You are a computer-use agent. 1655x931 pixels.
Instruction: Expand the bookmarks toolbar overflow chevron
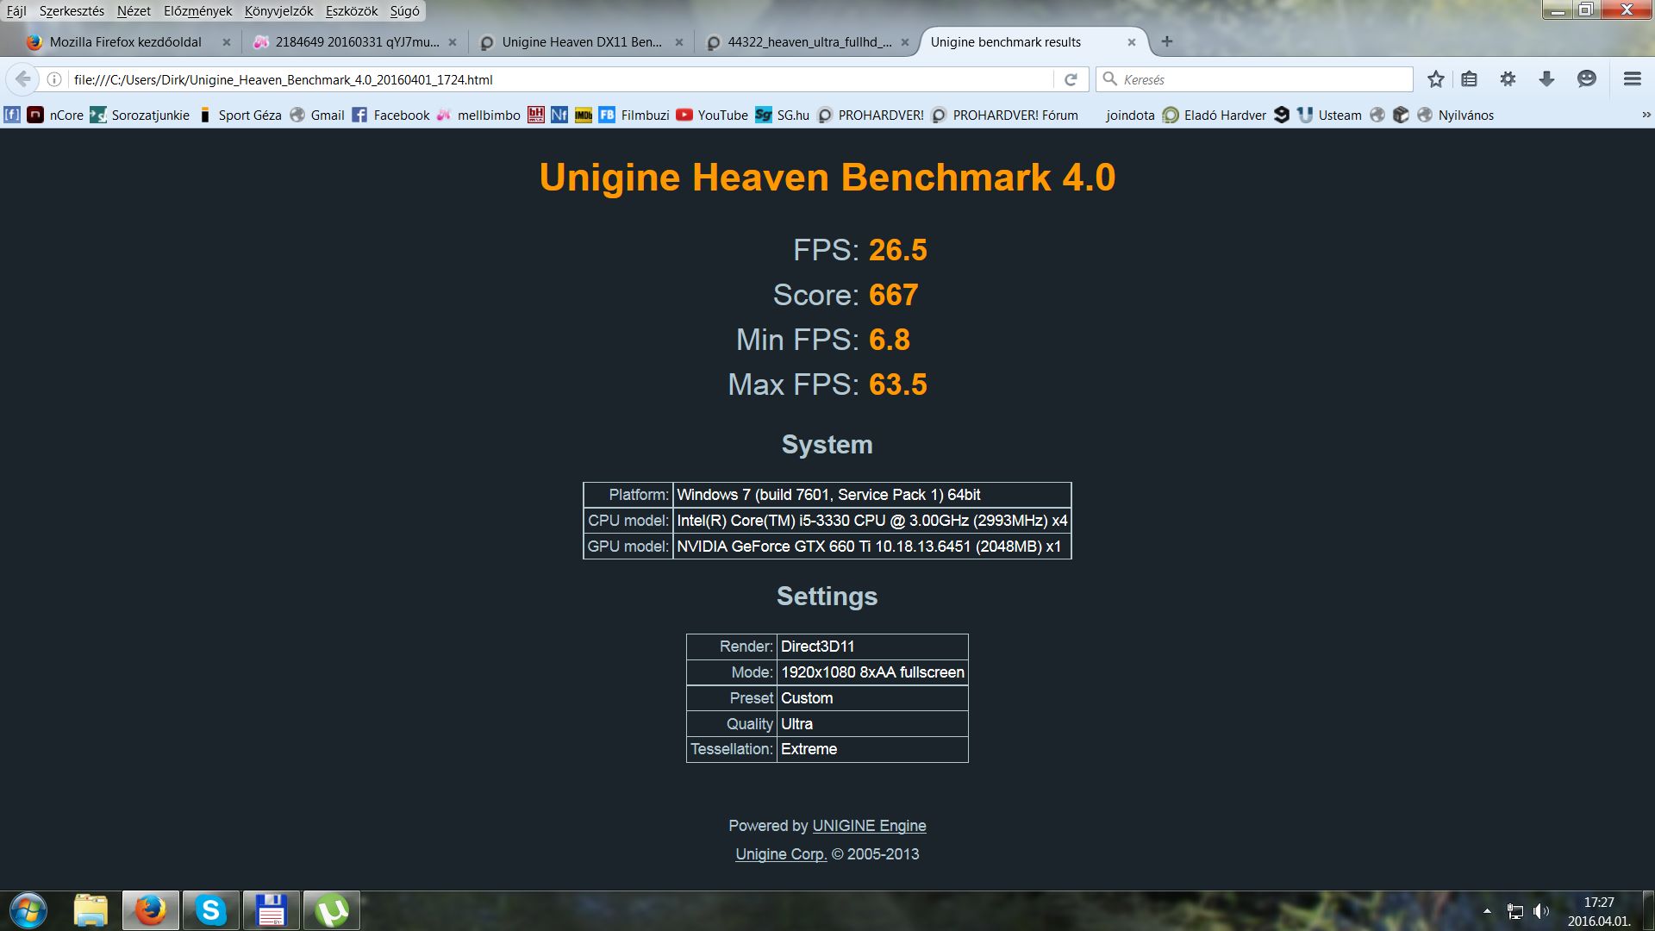1646,115
